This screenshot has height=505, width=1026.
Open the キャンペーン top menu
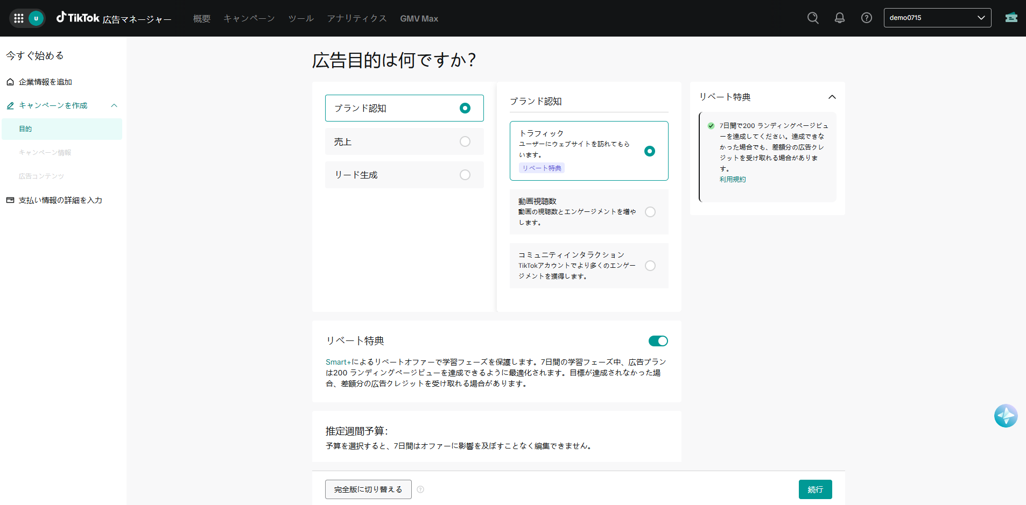pyautogui.click(x=249, y=18)
